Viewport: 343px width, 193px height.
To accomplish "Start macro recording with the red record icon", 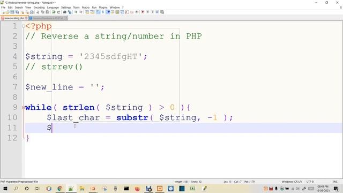I will coord(143,12).
